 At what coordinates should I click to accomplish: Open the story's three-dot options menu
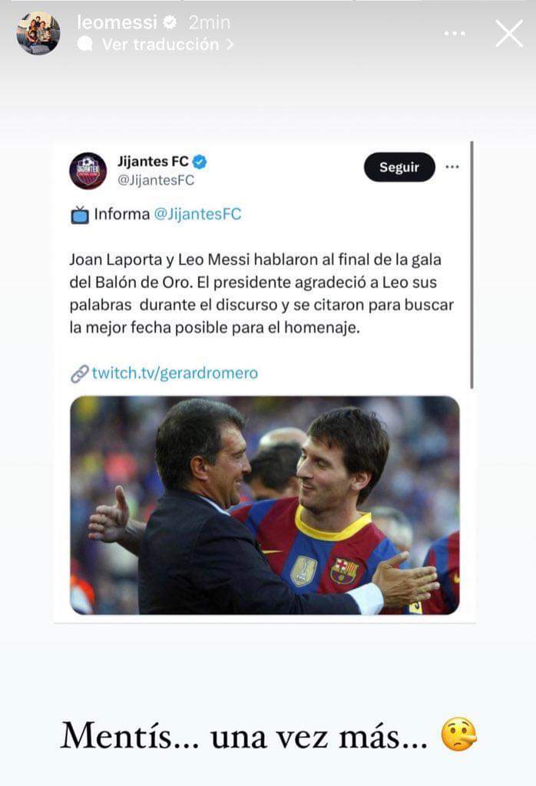455,34
